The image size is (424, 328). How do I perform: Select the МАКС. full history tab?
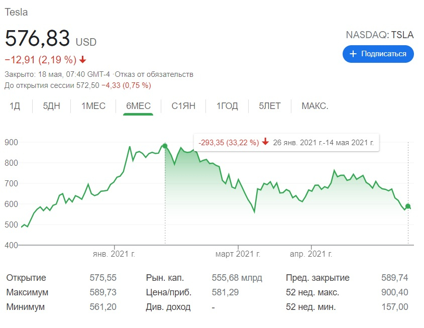(315, 105)
